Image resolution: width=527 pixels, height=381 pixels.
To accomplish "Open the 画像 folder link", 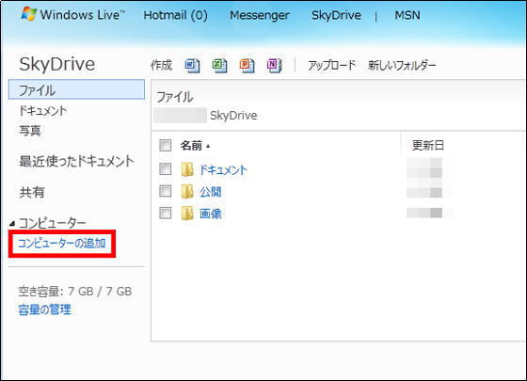I will (211, 214).
